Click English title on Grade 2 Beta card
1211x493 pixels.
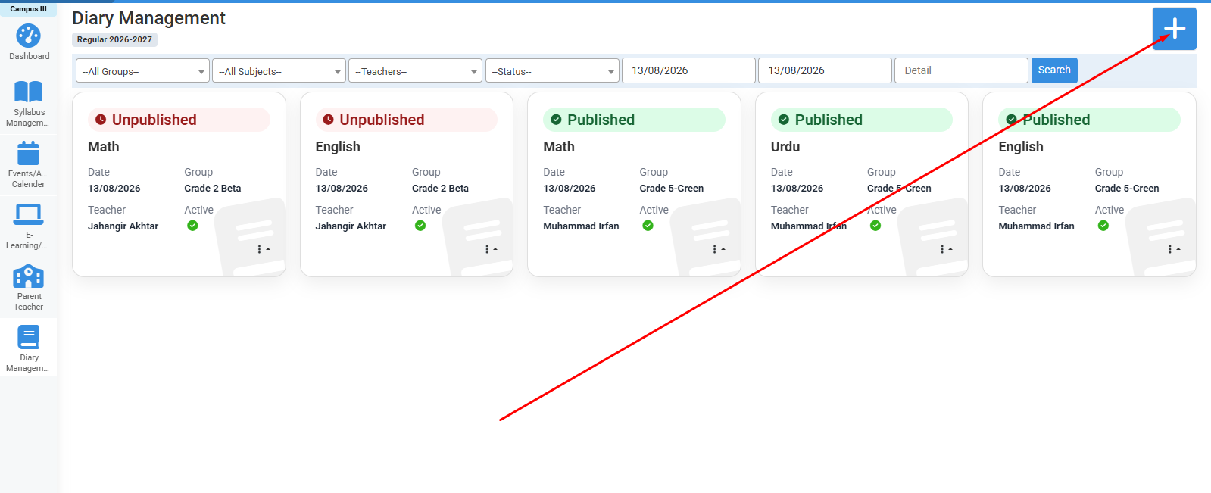click(338, 147)
